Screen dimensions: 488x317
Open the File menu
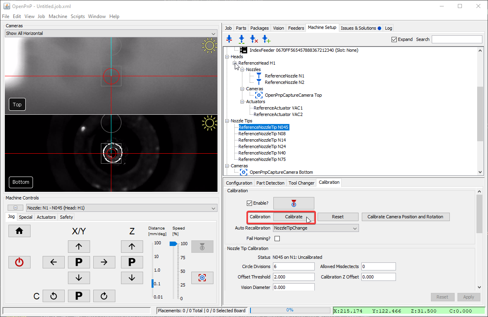(6, 16)
